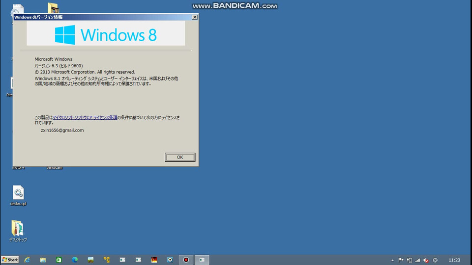Image resolution: width=472 pixels, height=265 pixels.
Task: Open the clock showing 11:23
Action: pos(454,260)
